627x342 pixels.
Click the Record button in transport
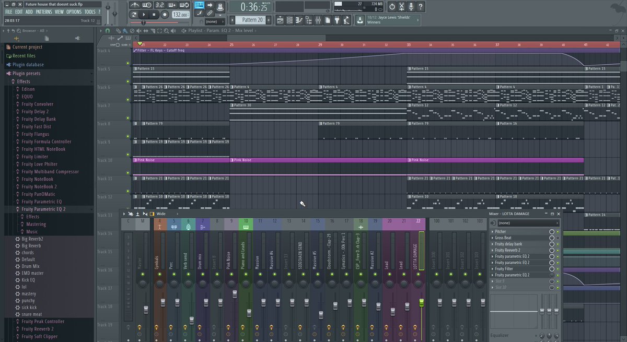(165, 15)
